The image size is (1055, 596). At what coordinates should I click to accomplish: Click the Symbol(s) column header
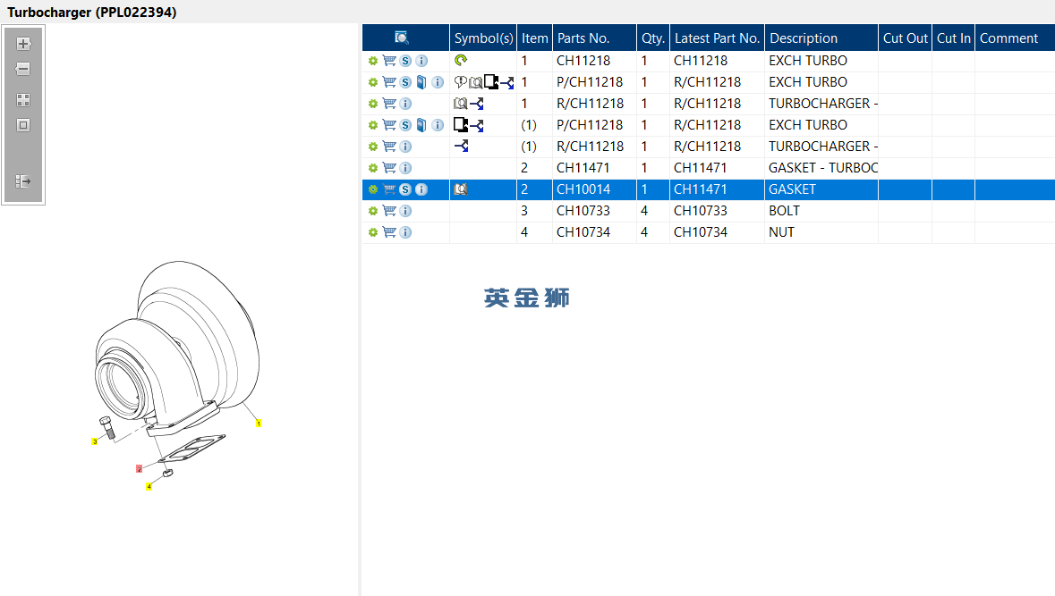point(483,38)
